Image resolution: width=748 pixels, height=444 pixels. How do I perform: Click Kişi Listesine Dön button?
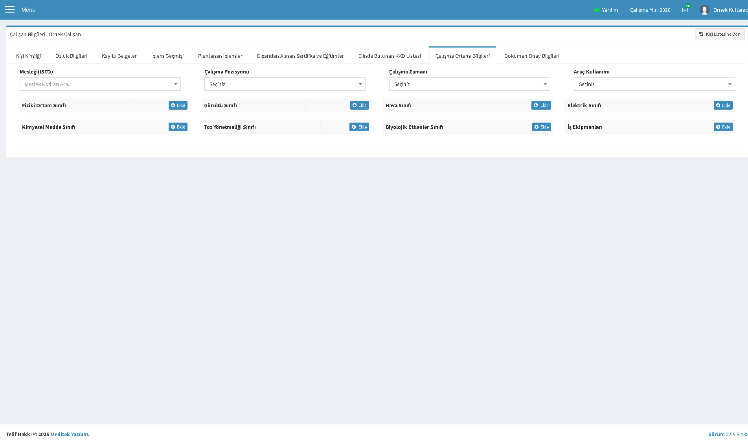[x=720, y=34]
